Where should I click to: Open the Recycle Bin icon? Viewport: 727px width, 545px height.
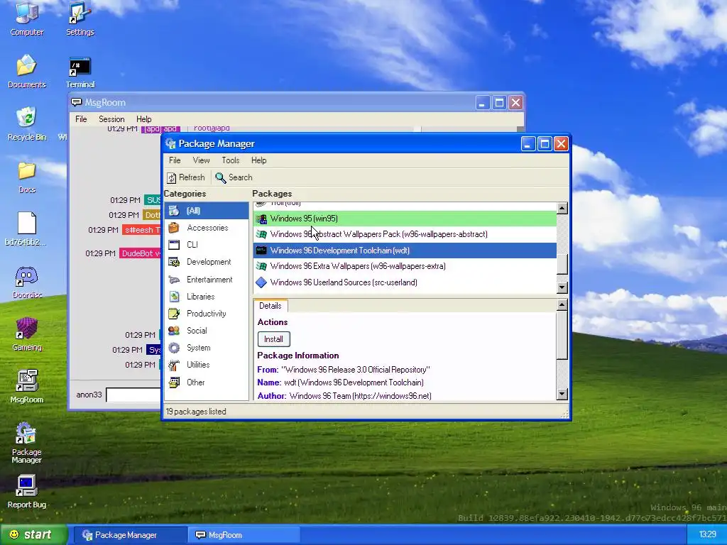pyautogui.click(x=26, y=123)
